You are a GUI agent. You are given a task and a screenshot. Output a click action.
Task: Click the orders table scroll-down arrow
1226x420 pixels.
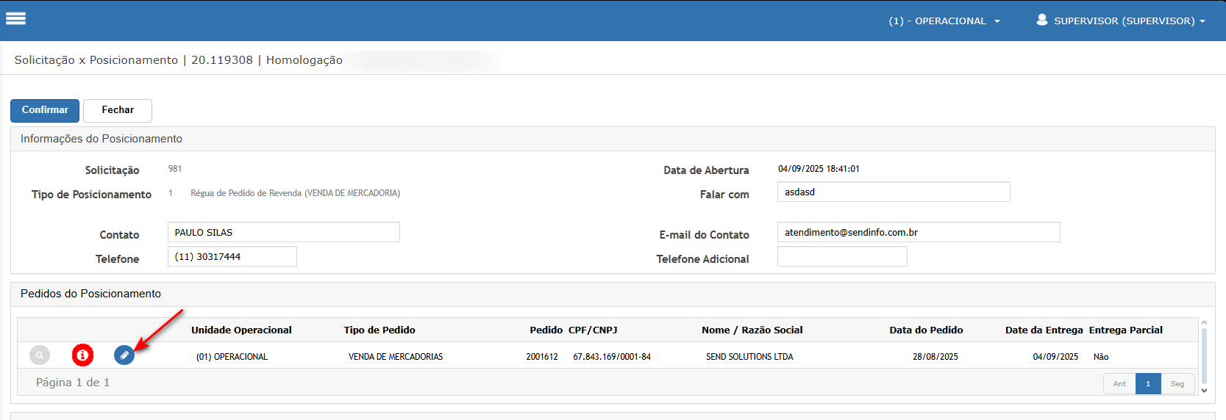coord(1204,391)
